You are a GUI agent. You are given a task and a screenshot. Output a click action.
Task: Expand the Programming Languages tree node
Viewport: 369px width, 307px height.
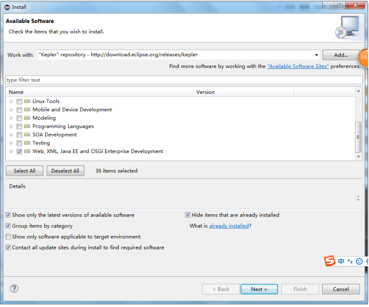pos(11,126)
